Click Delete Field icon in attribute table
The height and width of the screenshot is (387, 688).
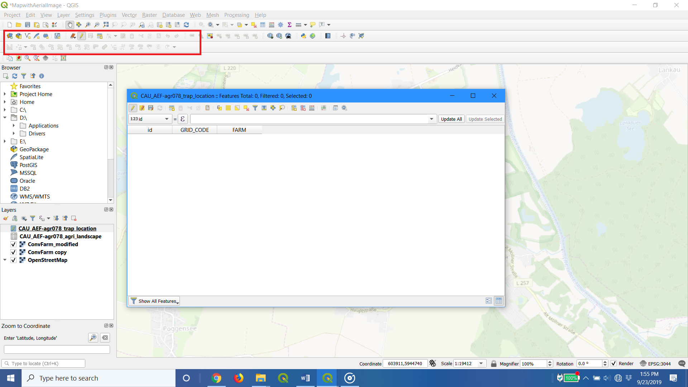pos(303,108)
